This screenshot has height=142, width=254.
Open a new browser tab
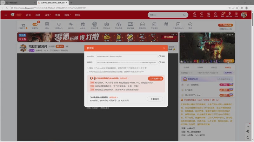pos(71,3)
